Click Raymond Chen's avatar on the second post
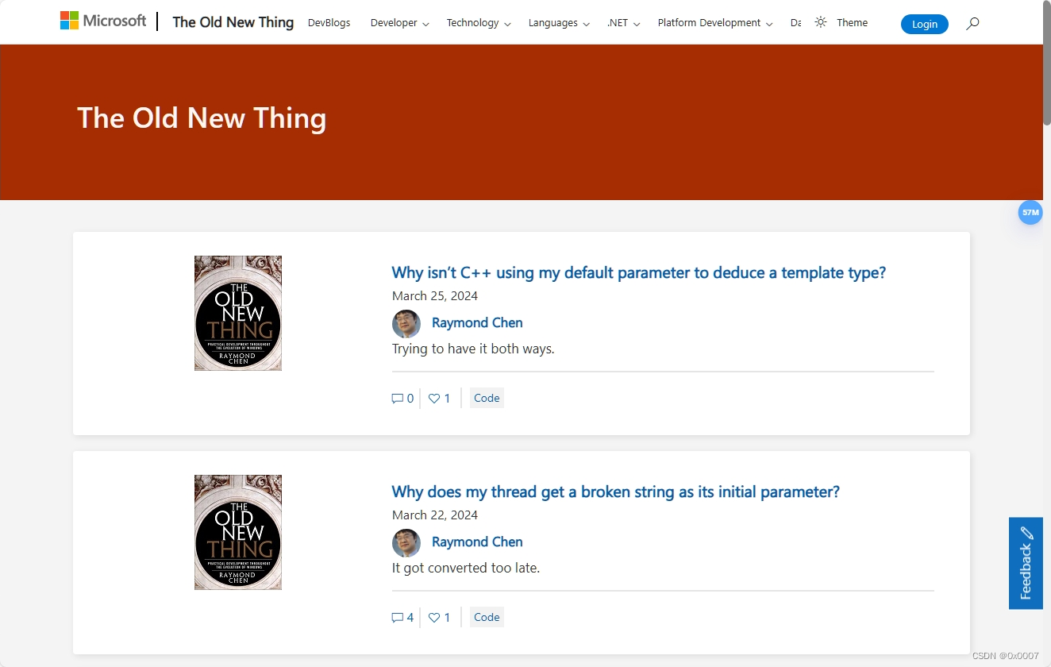Screen dimensions: 1051x667 click(x=406, y=543)
